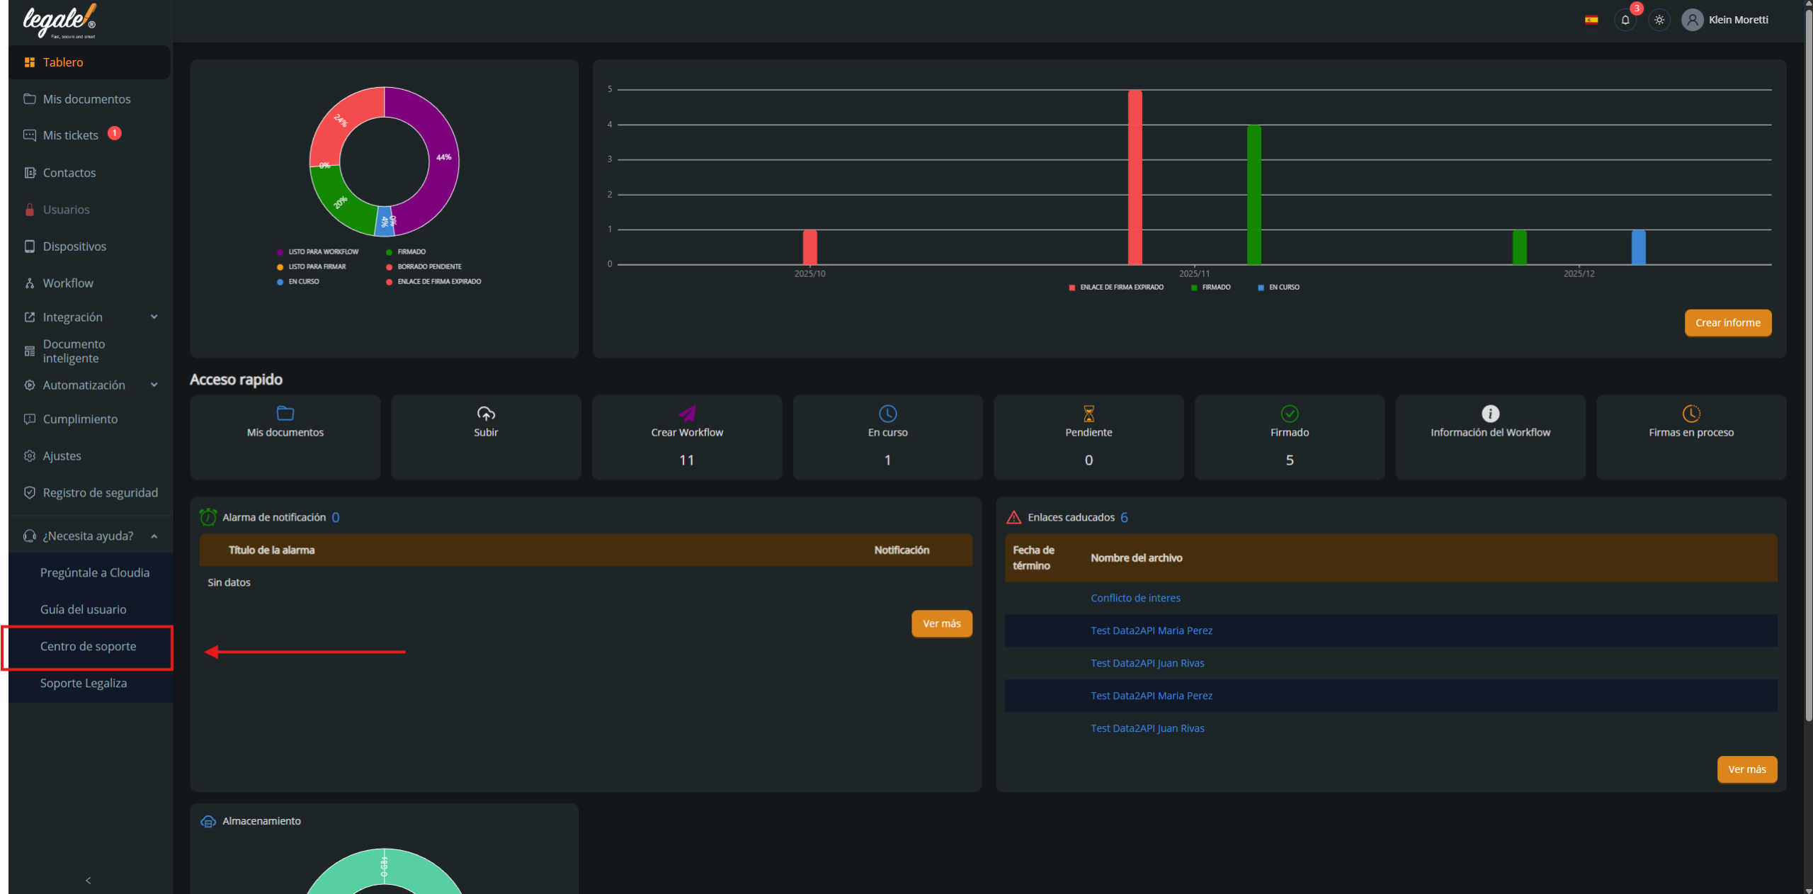This screenshot has width=1813, height=894.
Task: Open Mis tickets in sidebar
Action: coord(71,135)
